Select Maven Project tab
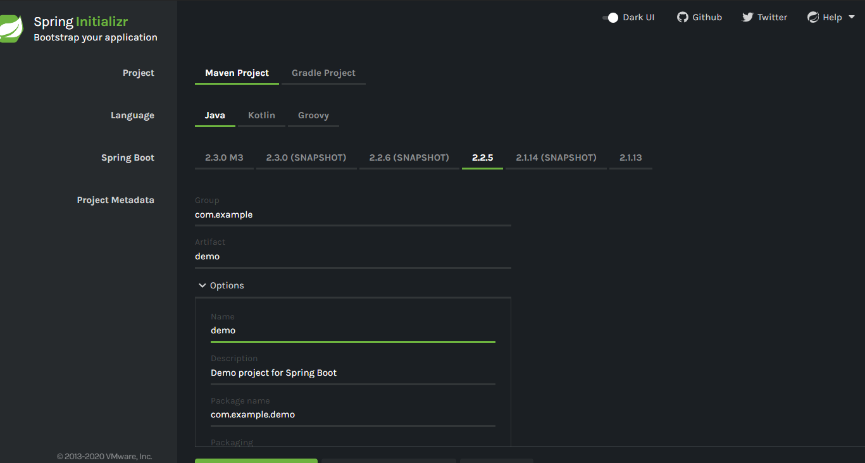 tap(237, 73)
